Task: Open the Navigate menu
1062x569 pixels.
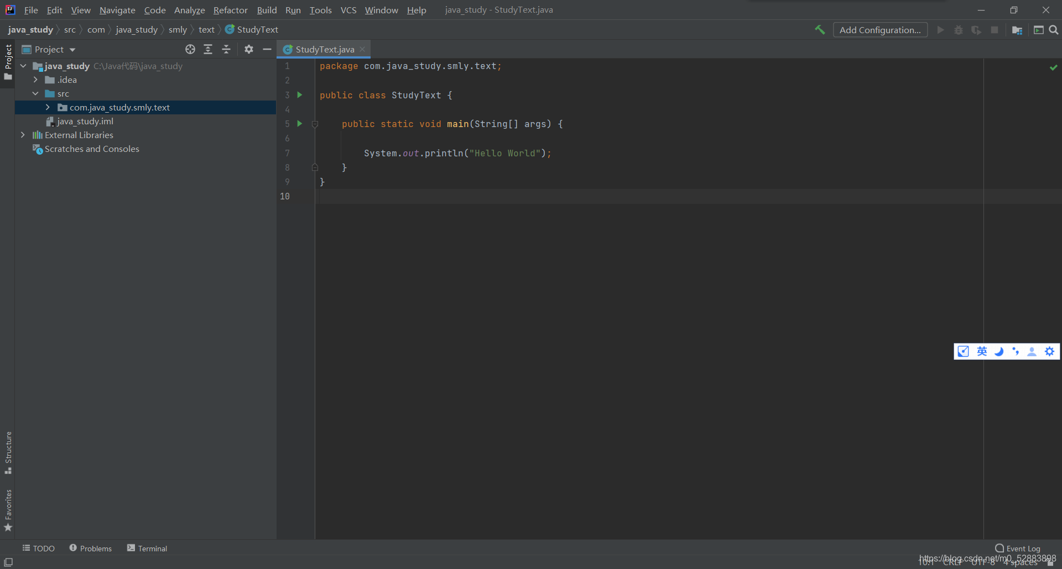Action: (117, 10)
